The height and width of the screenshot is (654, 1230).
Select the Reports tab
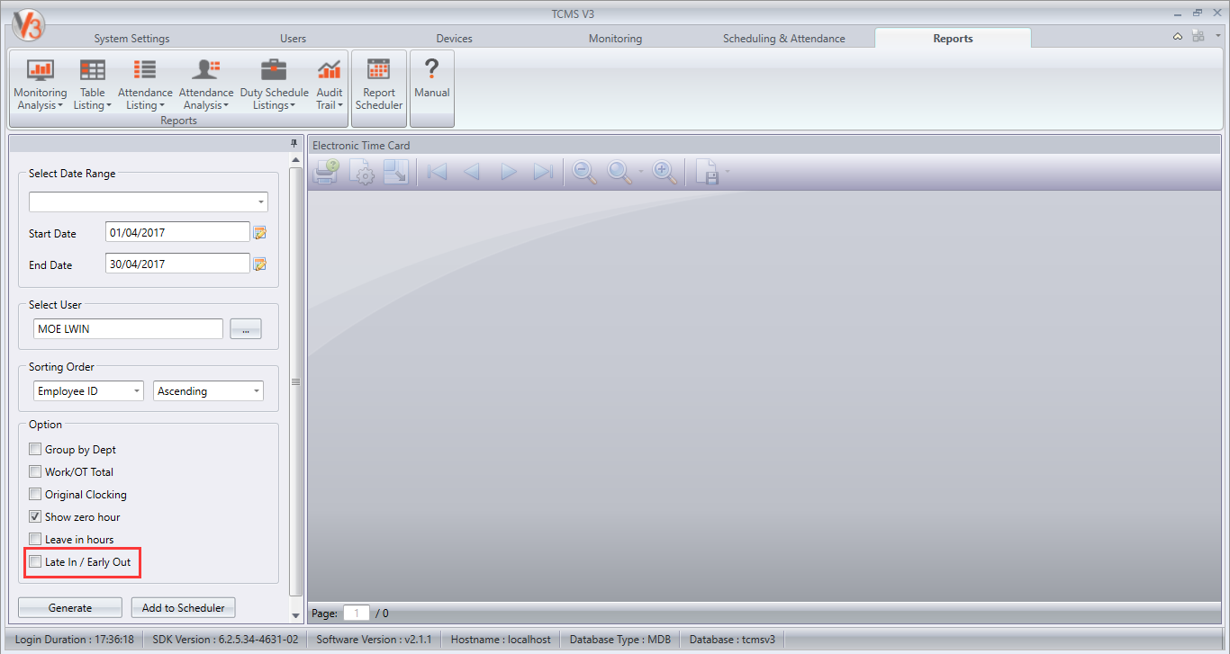[x=953, y=39]
